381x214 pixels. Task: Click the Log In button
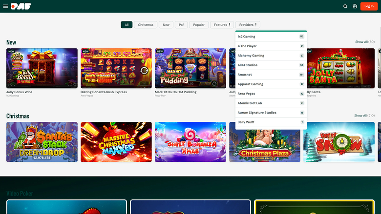click(369, 6)
